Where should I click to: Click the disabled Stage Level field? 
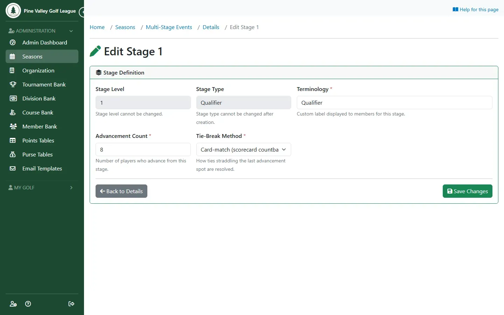(143, 103)
